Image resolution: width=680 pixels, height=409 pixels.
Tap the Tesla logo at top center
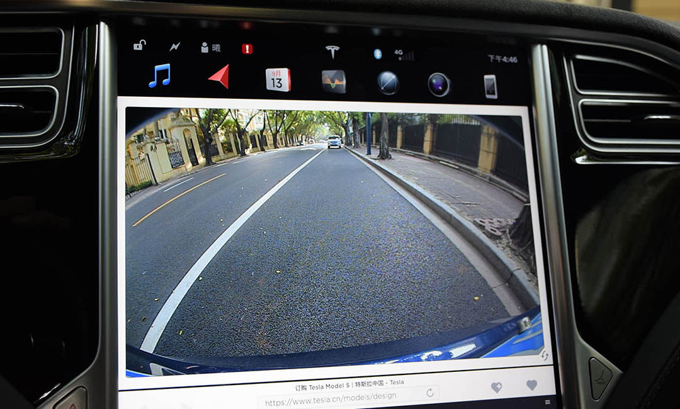(x=332, y=51)
